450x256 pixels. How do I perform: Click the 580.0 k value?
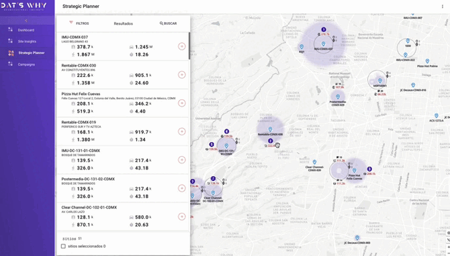[143, 217]
